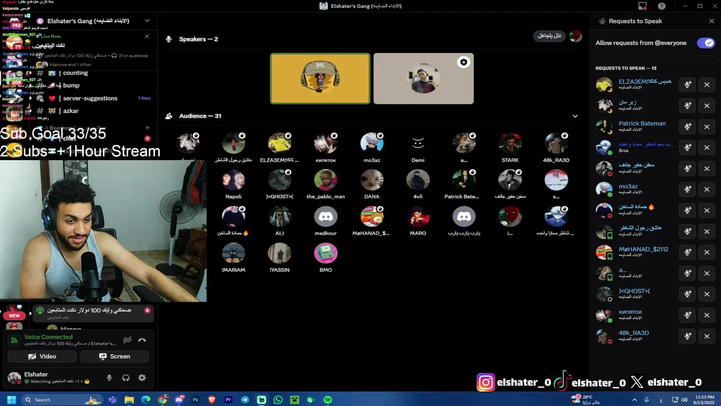
Task: Dismiss mo3az's request to speak
Action: pos(706,189)
